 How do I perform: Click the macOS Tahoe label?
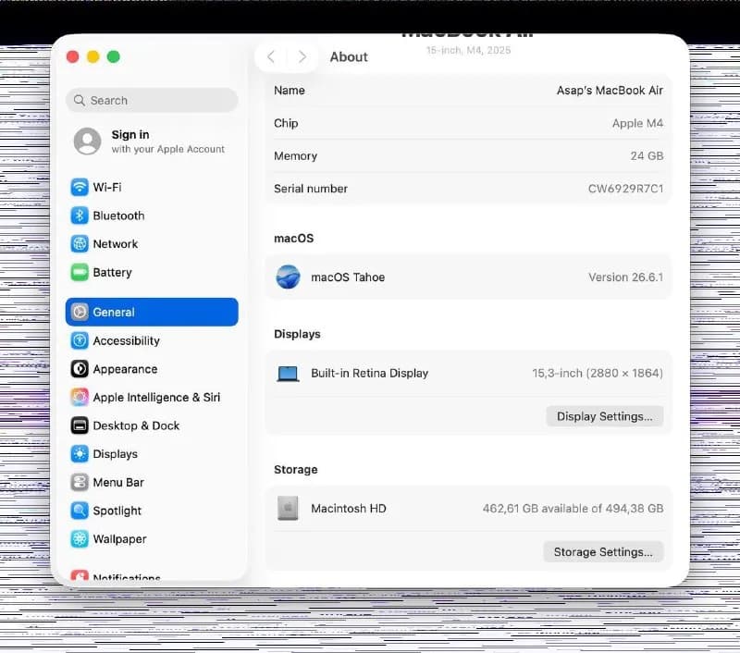pyautogui.click(x=348, y=277)
